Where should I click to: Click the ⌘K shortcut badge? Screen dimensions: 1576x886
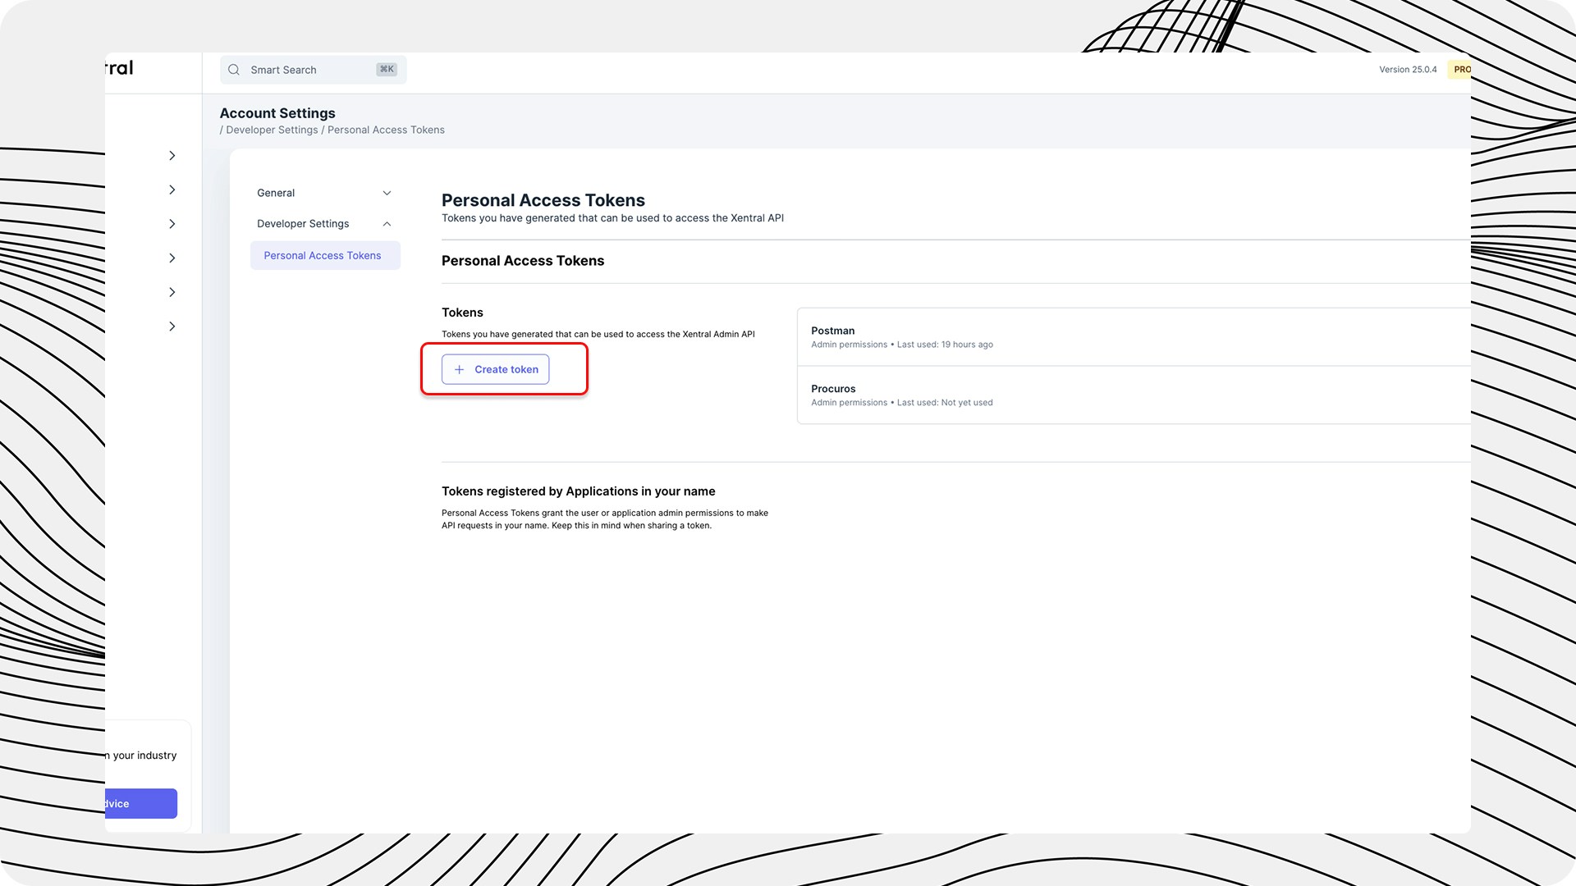coord(387,70)
